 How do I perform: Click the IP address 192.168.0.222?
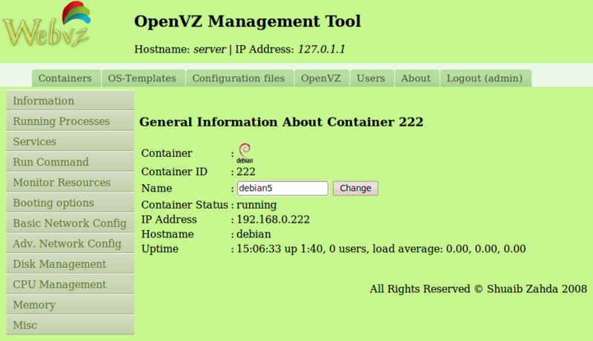[x=273, y=219]
